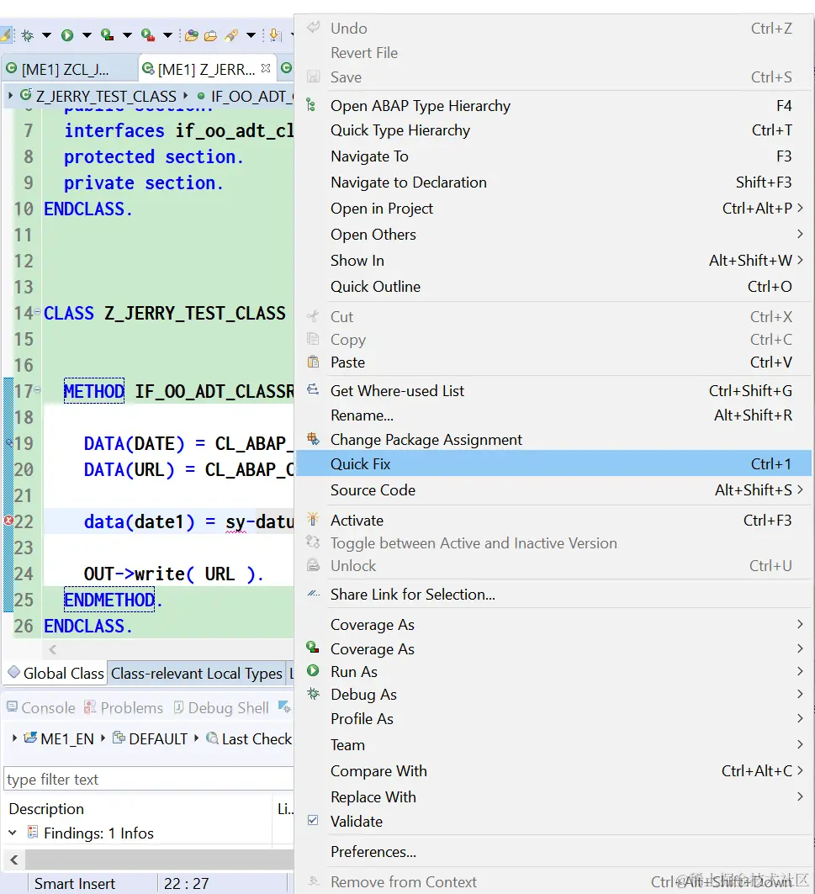
Task: Open the Console view tab
Action: pos(40,707)
